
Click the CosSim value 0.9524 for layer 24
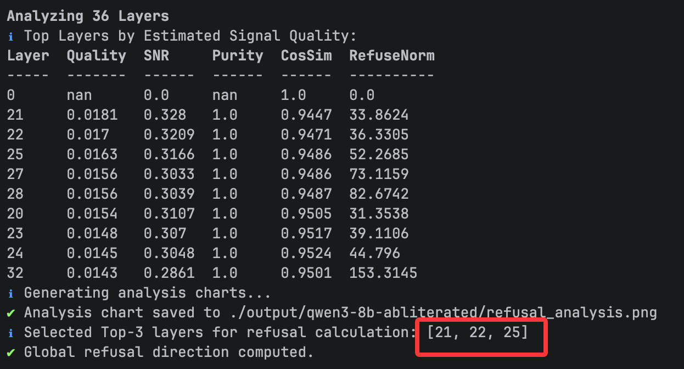pos(306,253)
